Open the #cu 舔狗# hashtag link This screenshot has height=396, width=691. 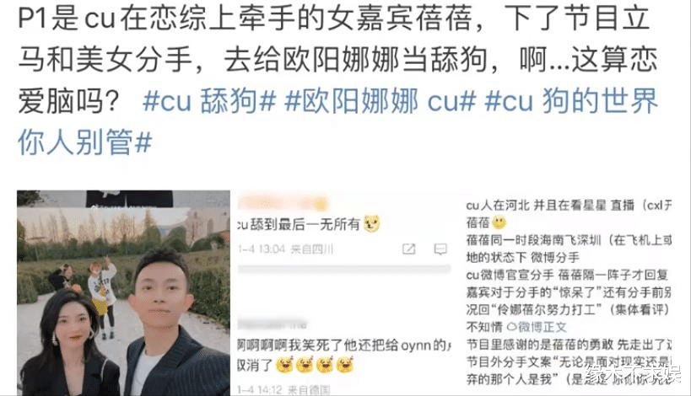[x=209, y=101]
